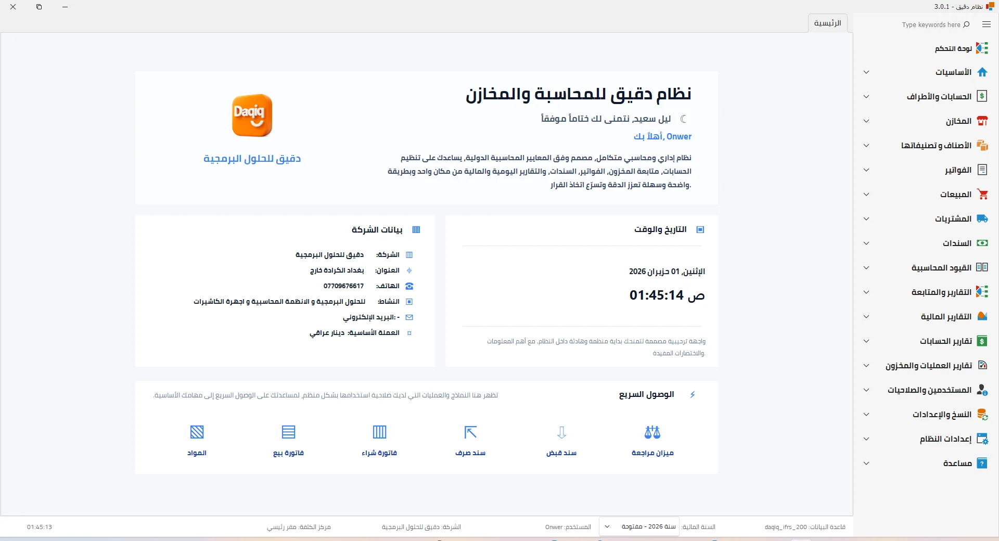Click تقارير العمليات والمخزون report icon
The width and height of the screenshot is (999, 541).
coord(982,365)
